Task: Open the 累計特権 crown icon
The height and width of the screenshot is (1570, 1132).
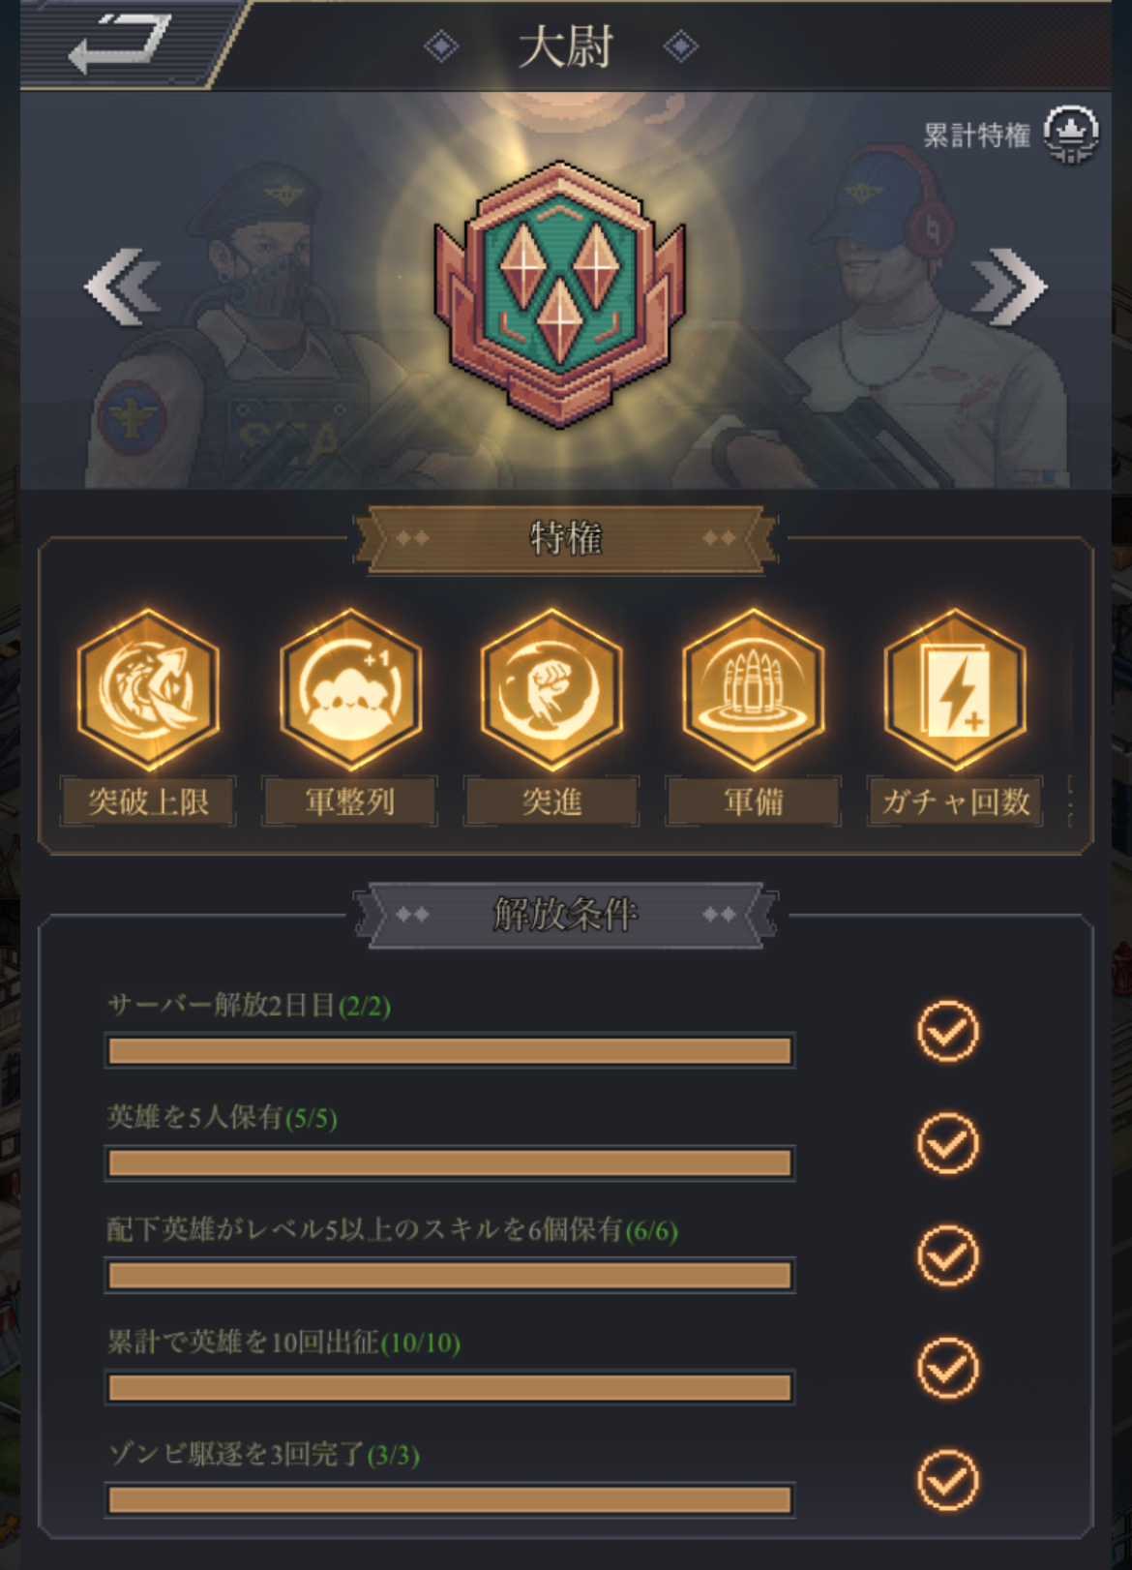Action: pos(1071,135)
